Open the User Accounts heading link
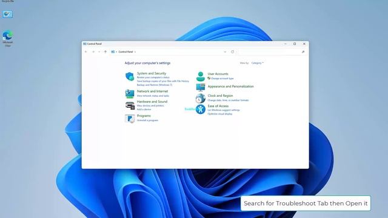This screenshot has width=388, height=218. pos(218,74)
